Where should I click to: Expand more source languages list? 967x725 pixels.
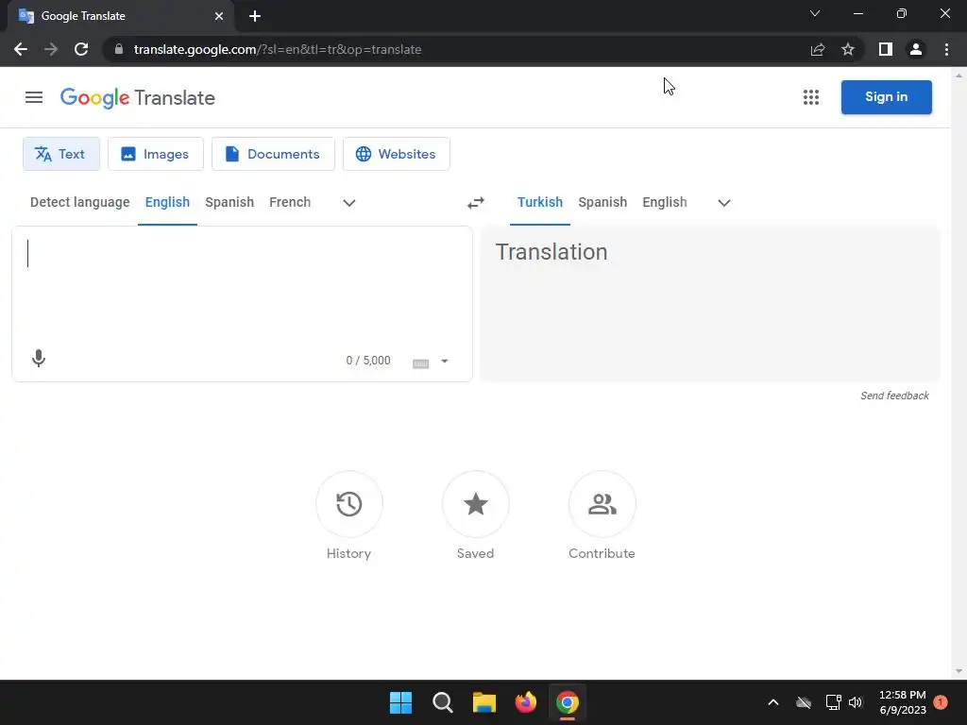(x=349, y=203)
